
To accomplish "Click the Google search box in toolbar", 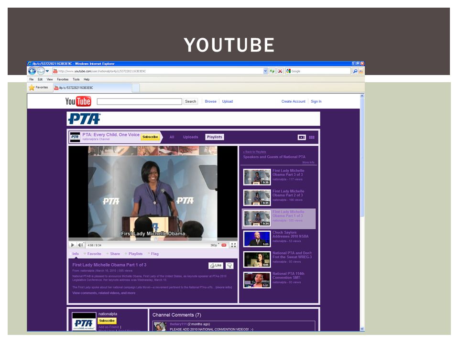I will pos(318,71).
